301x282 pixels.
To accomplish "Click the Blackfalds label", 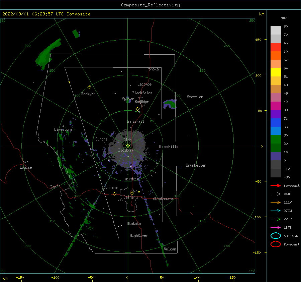I will [x=142, y=93].
